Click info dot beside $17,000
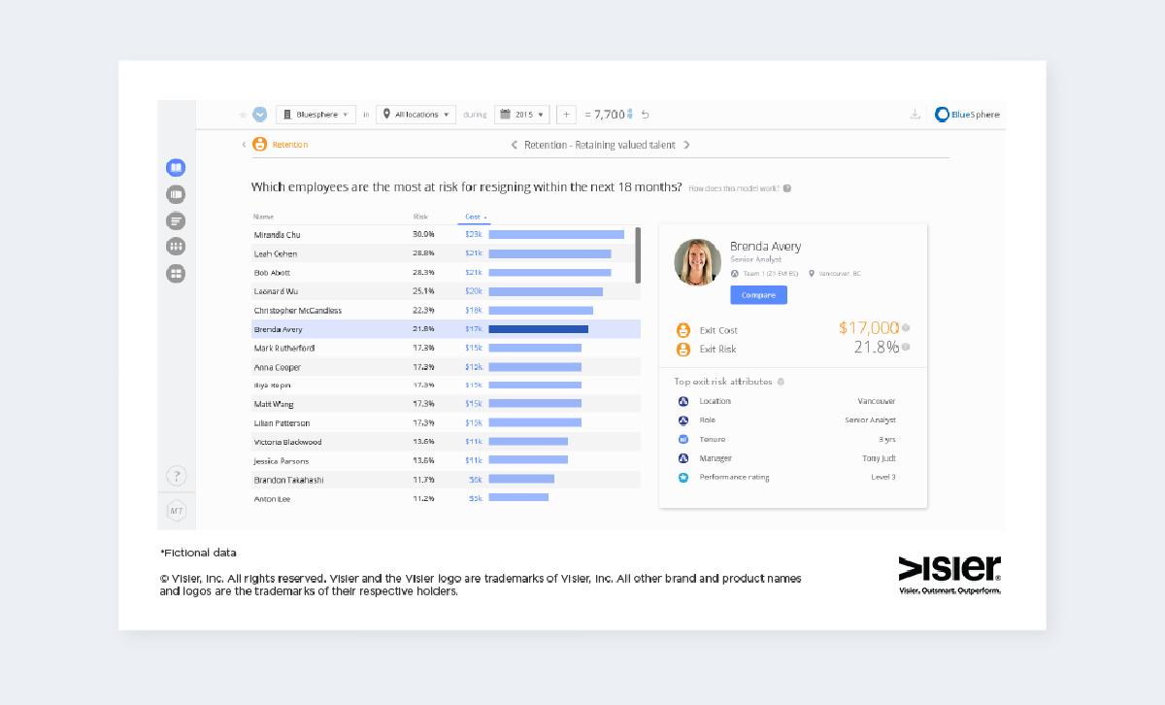Viewport: 1165px width, 705px height. click(x=906, y=328)
